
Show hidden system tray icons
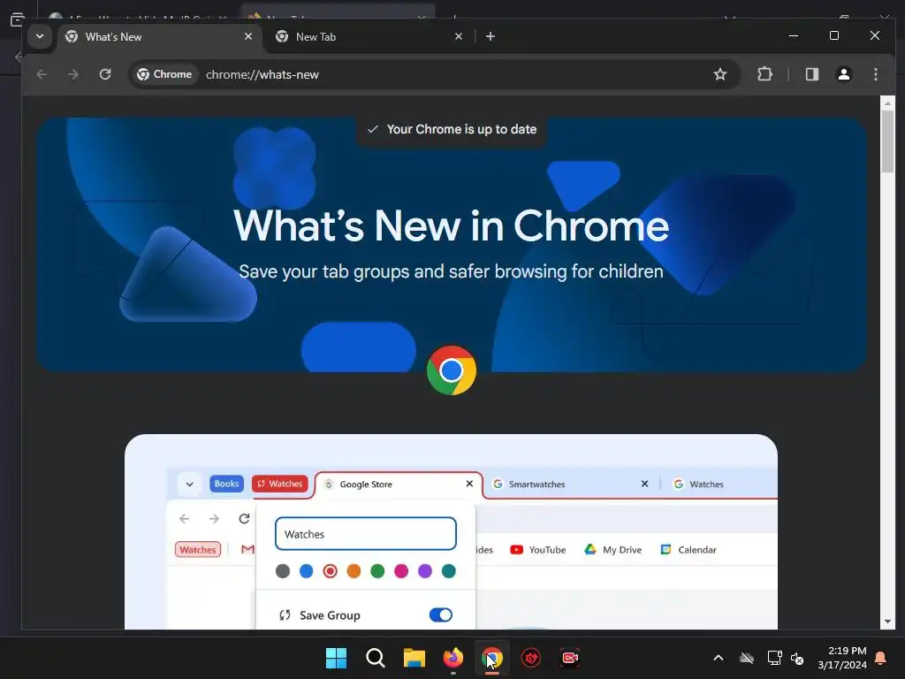[719, 658]
